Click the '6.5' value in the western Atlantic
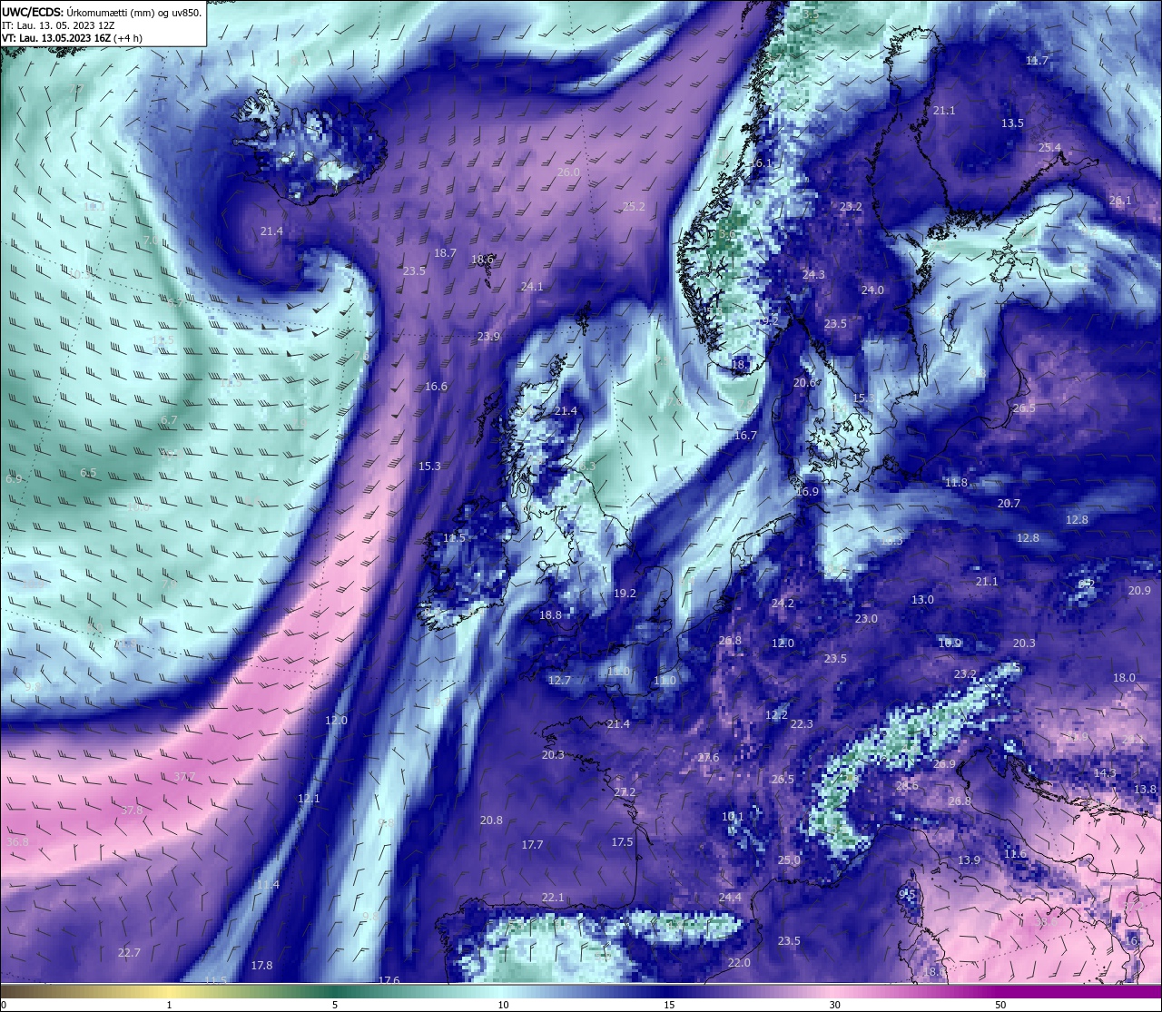Screen dimensions: 1162x1012 coord(88,473)
